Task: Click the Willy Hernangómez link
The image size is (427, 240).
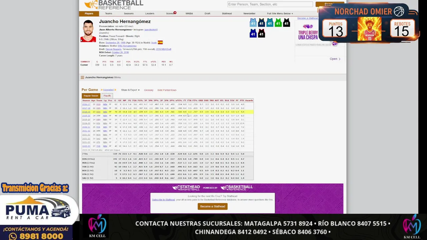Action: click(x=127, y=46)
